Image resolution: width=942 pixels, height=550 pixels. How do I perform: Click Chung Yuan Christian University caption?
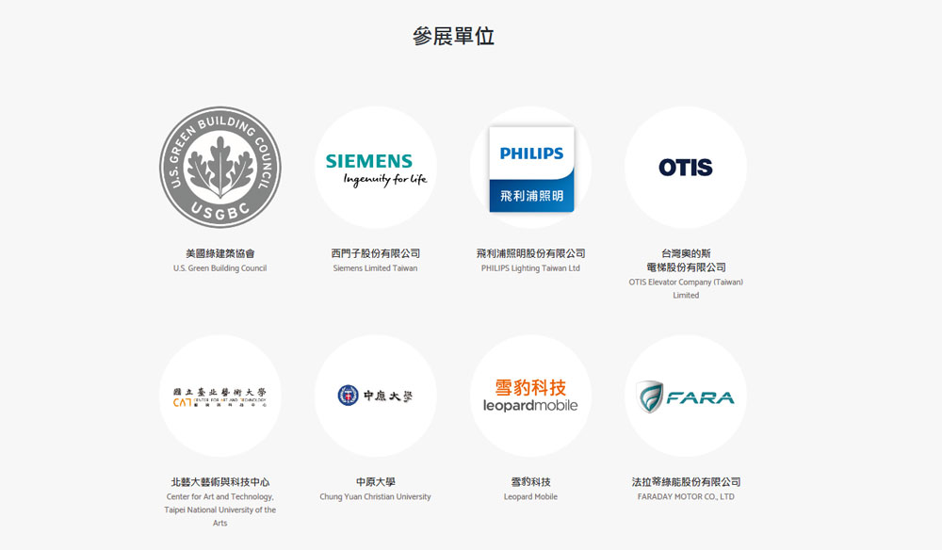[x=376, y=496]
